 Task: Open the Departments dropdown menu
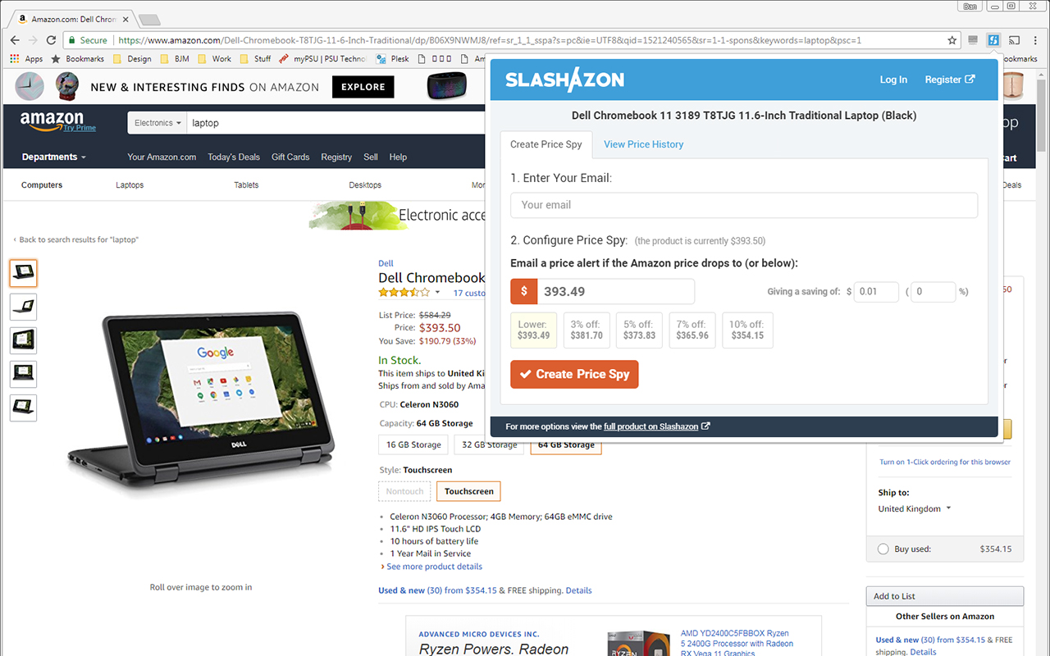coord(53,157)
